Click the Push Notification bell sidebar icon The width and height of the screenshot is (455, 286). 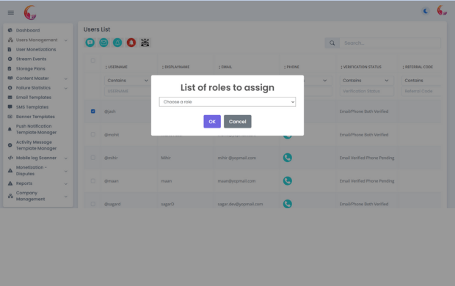click(x=10, y=129)
